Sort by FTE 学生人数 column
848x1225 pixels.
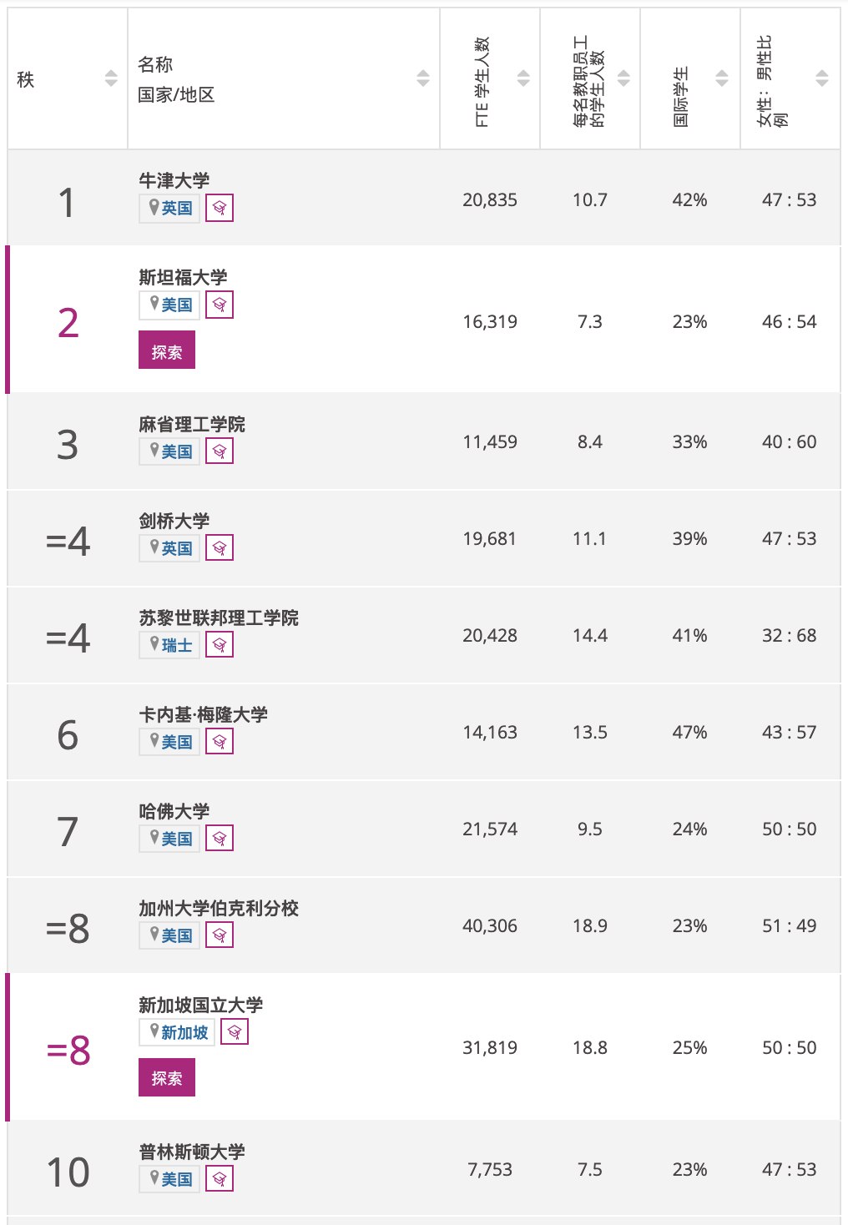coord(523,78)
